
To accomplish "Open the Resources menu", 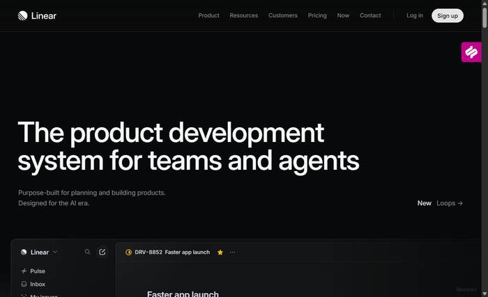I will [x=244, y=15].
